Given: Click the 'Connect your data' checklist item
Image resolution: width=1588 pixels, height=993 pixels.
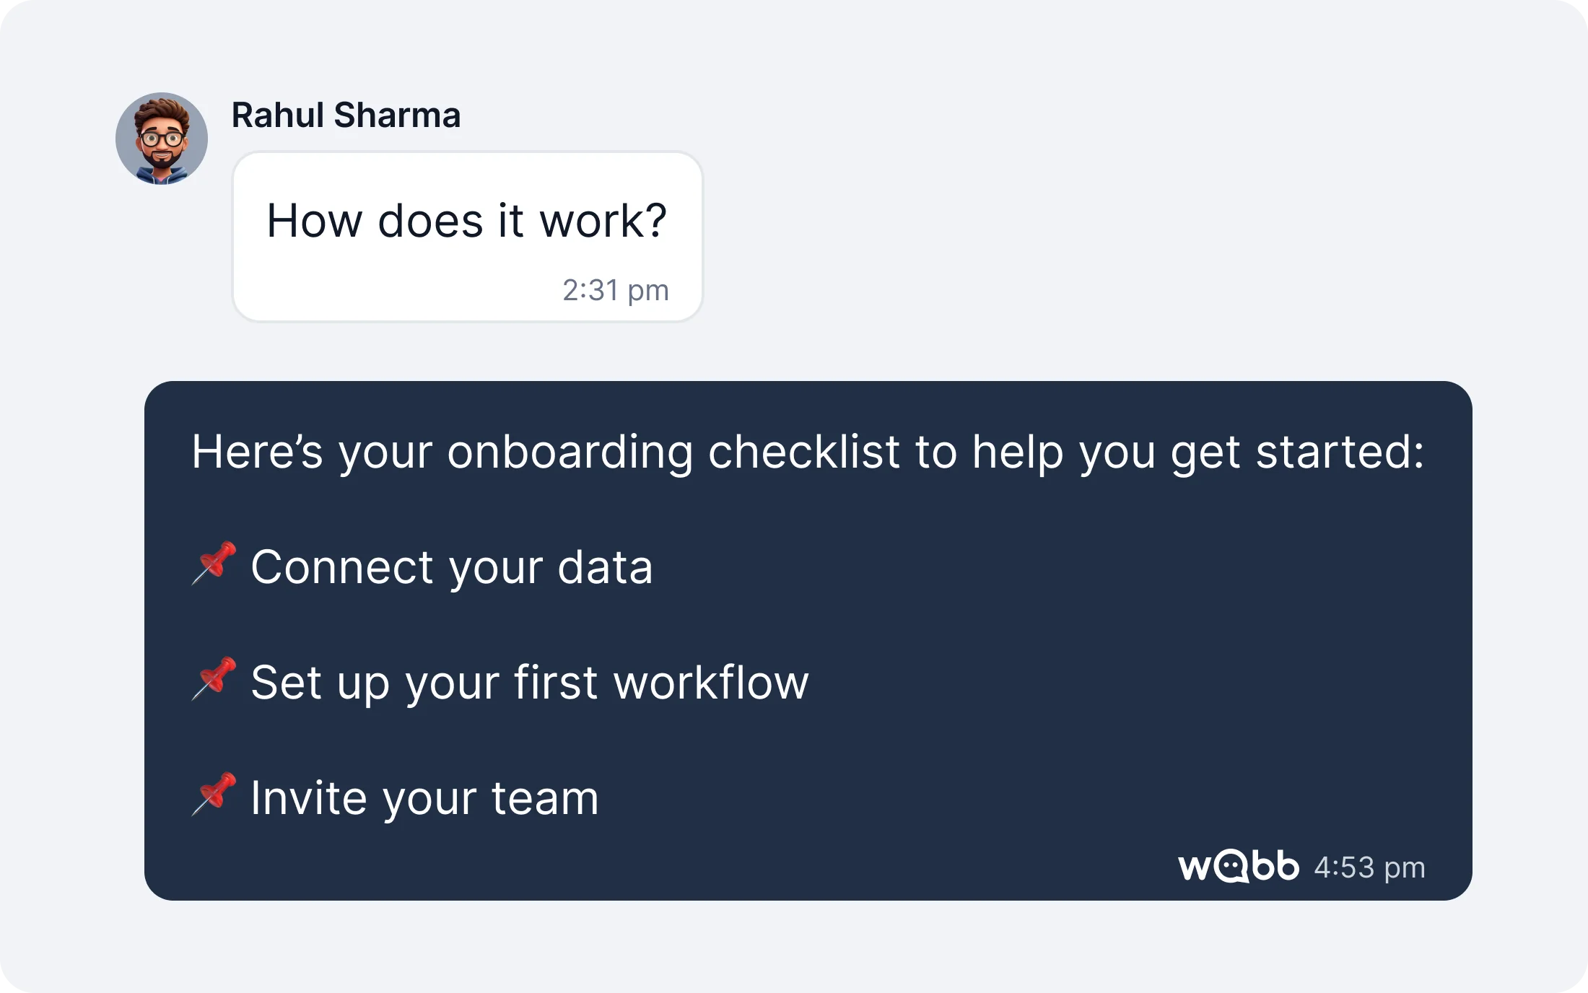Looking at the screenshot, I should [x=452, y=567].
